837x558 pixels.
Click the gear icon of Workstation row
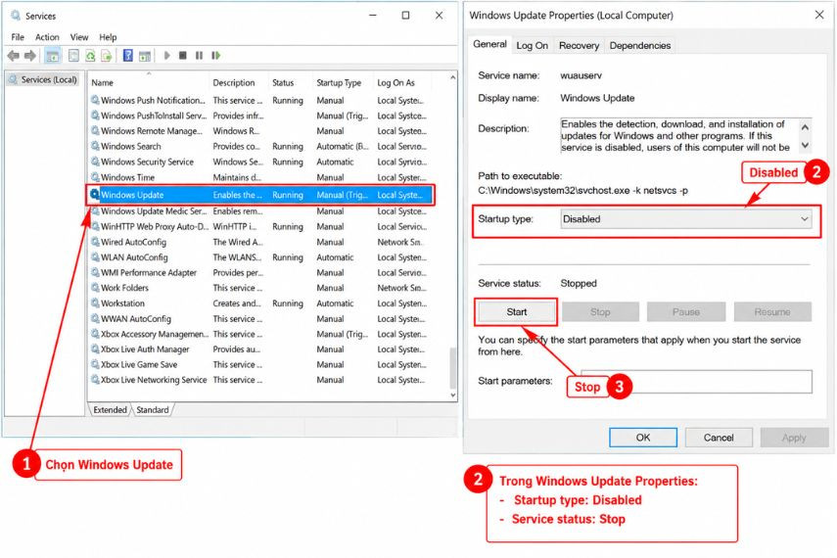point(95,302)
